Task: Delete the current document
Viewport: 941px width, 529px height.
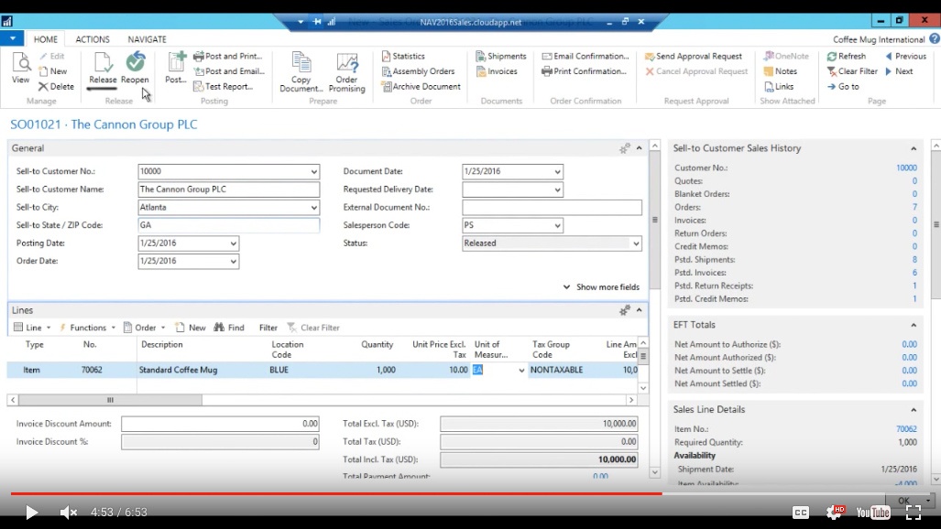Action: 57,86
